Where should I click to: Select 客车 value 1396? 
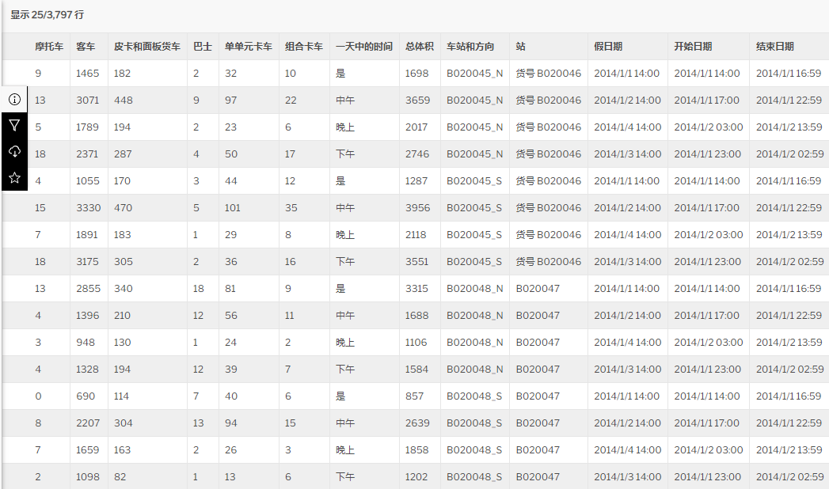click(87, 316)
